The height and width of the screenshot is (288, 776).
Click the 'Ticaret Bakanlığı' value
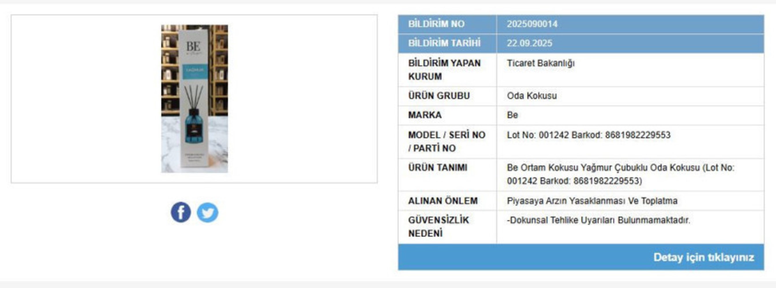[x=541, y=63]
